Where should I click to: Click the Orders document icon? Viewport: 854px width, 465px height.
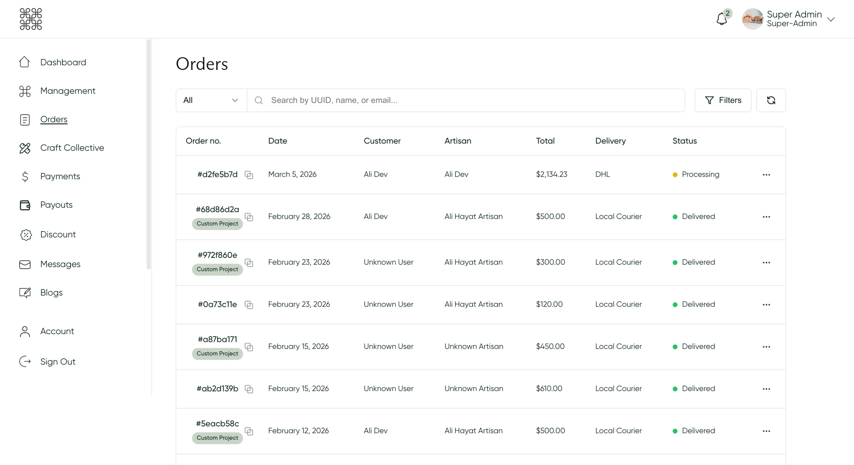pyautogui.click(x=25, y=120)
